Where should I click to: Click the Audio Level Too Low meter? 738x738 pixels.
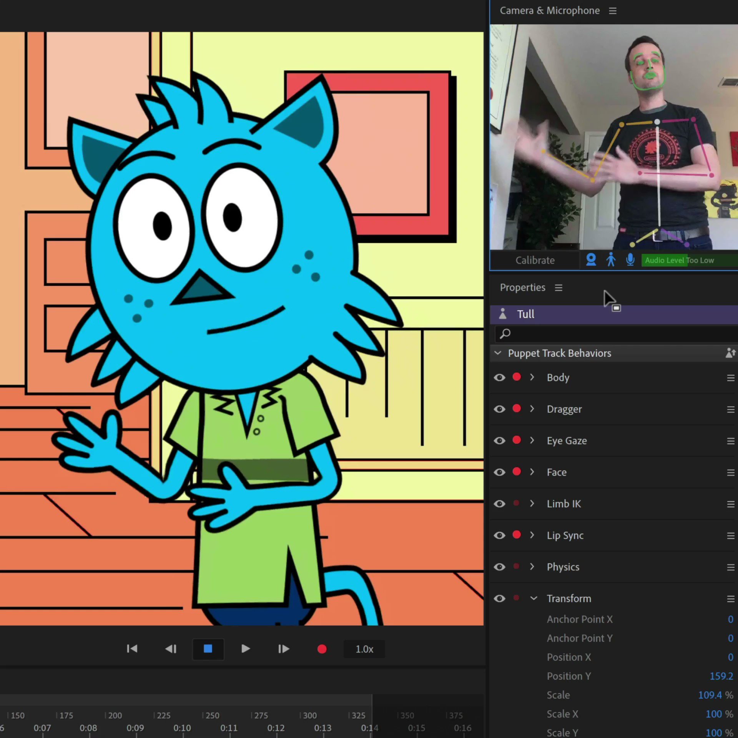tap(690, 260)
